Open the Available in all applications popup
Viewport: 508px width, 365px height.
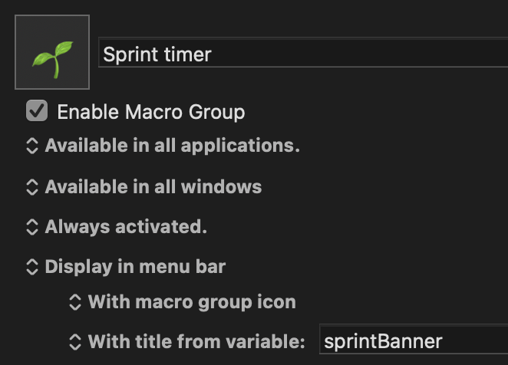(172, 146)
